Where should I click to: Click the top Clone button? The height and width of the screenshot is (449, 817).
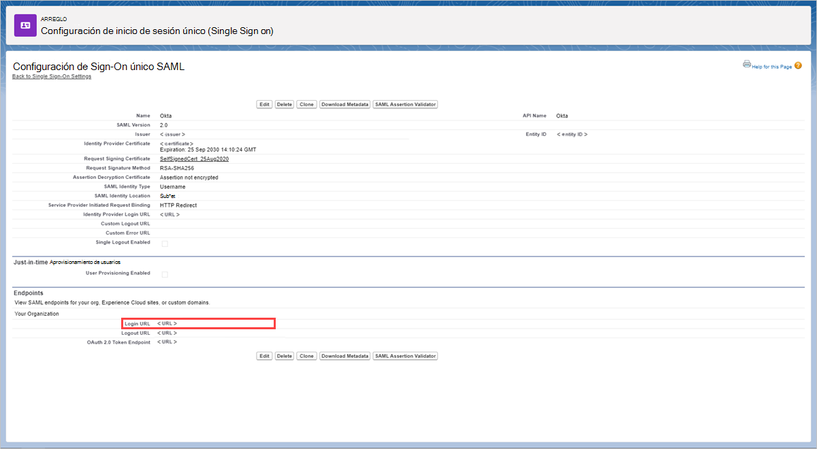pyautogui.click(x=306, y=104)
